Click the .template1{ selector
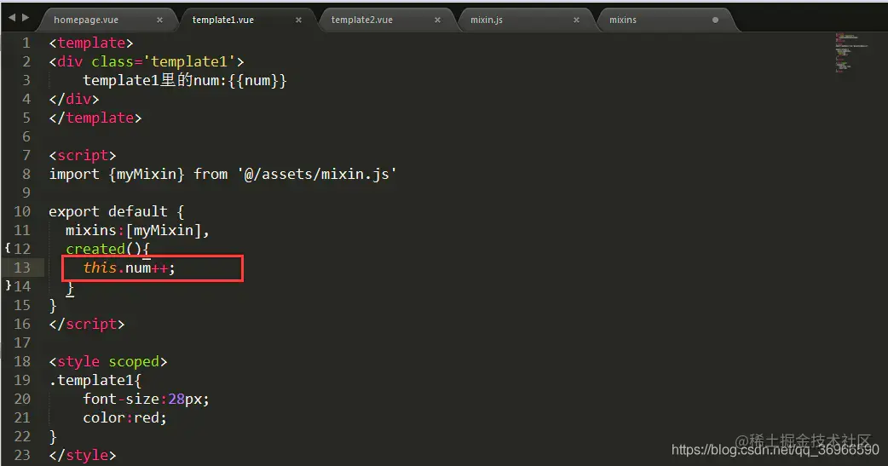The width and height of the screenshot is (888, 466). coord(95,380)
